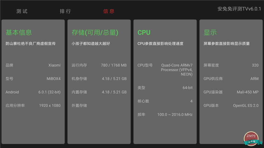Open the 排行 ranking tab
This screenshot has width=264, height=148.
[x=65, y=11]
